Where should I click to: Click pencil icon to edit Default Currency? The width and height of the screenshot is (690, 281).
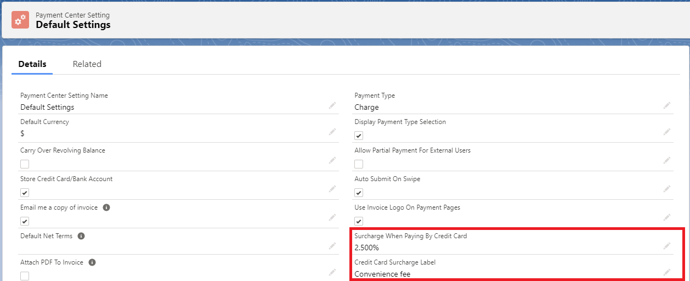332,132
